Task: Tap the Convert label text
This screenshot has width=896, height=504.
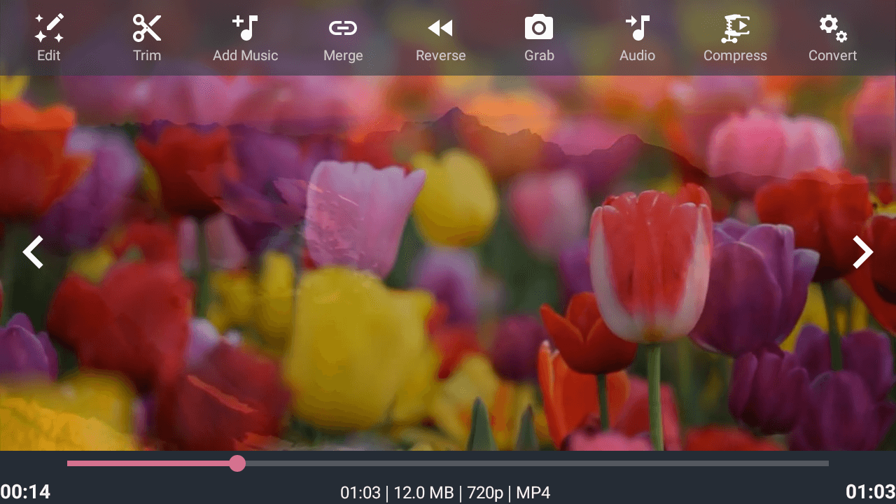Action: pyautogui.click(x=833, y=55)
